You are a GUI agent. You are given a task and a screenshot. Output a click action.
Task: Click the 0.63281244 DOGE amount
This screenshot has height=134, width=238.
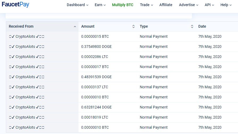click(x=96, y=107)
